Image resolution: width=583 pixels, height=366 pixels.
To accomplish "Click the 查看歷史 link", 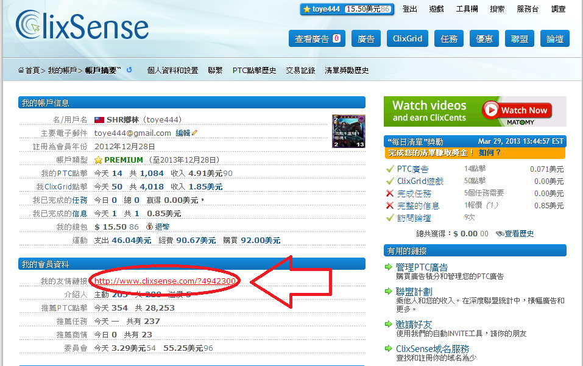I will [519, 234].
